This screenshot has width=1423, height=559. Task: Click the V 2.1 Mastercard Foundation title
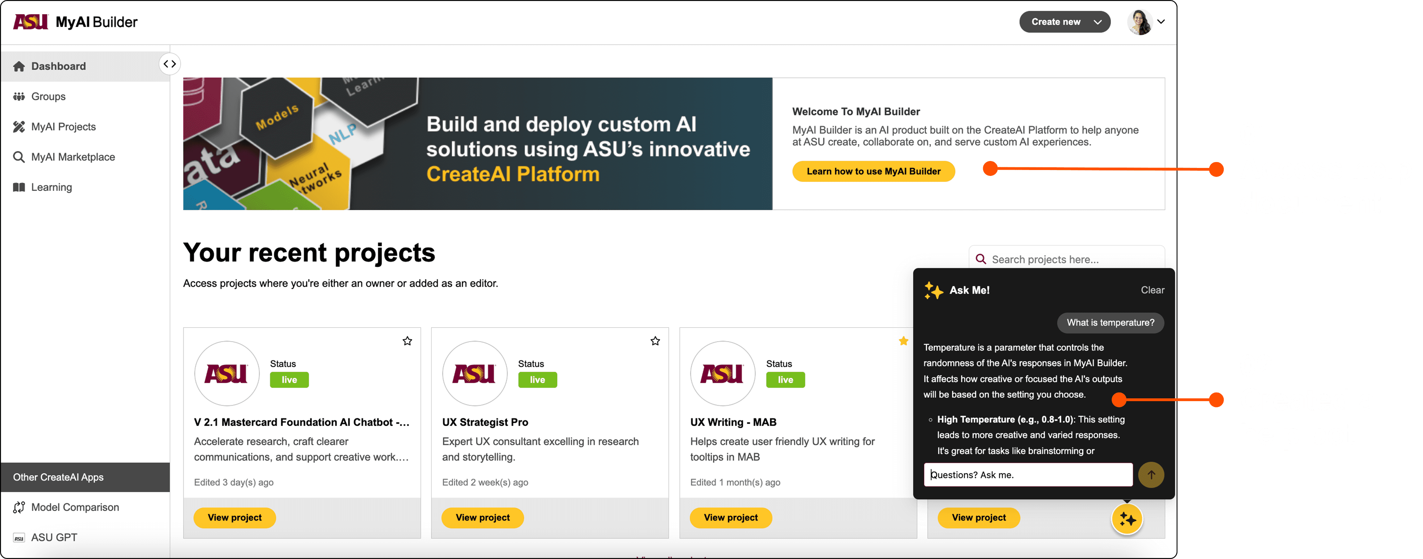click(302, 422)
